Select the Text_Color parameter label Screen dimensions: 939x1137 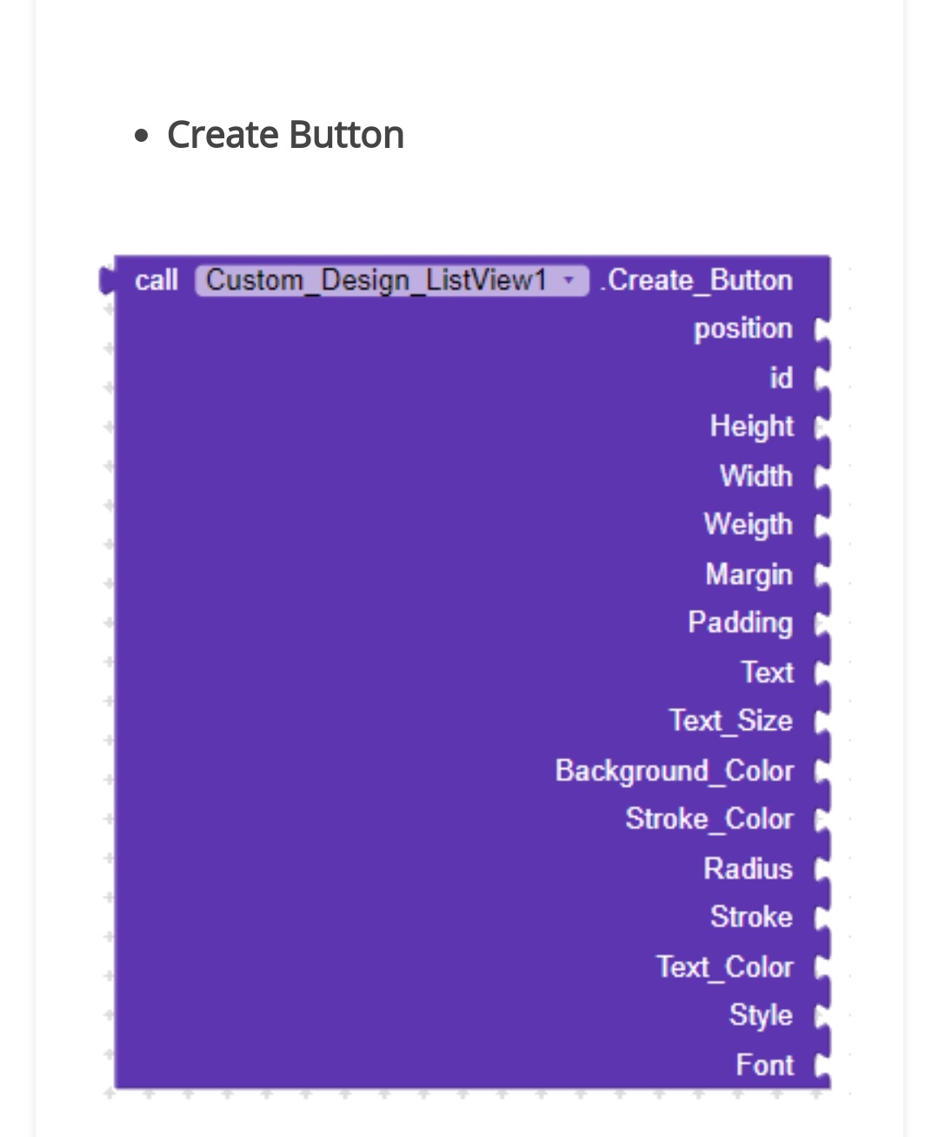pos(724,967)
